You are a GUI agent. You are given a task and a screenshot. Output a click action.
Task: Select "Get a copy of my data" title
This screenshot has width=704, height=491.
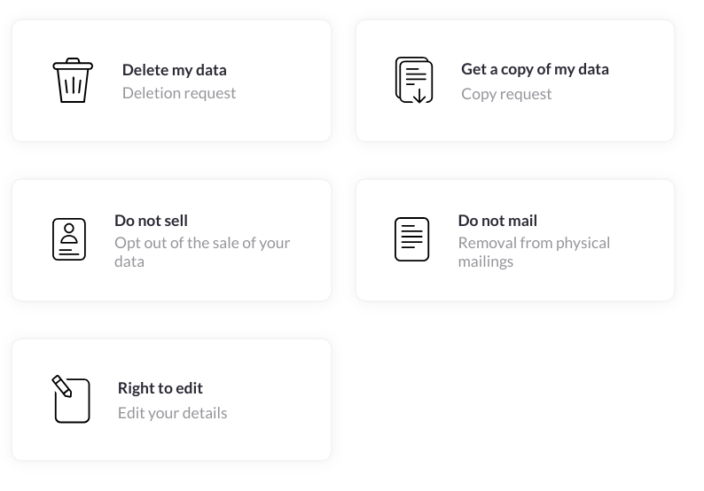[535, 69]
